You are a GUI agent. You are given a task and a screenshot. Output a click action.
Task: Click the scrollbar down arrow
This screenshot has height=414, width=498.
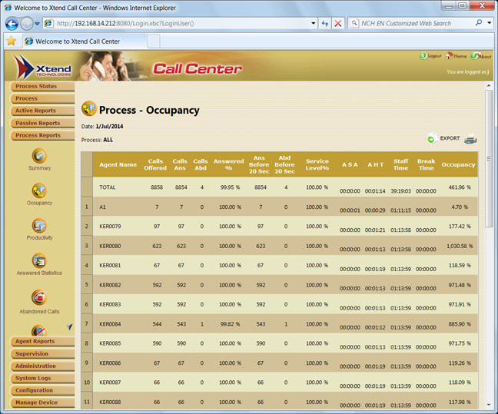pos(489,405)
